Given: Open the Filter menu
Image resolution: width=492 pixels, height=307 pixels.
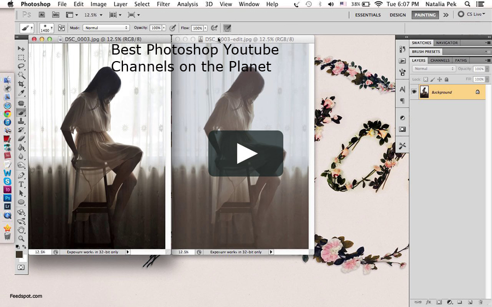Looking at the screenshot, I should [x=163, y=4].
